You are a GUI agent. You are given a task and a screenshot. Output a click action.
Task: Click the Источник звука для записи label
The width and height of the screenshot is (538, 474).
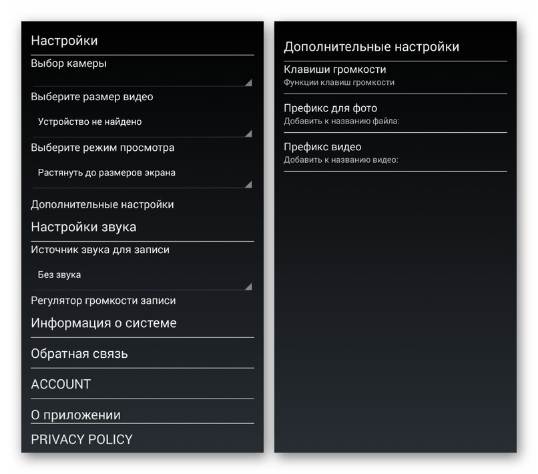click(x=100, y=250)
